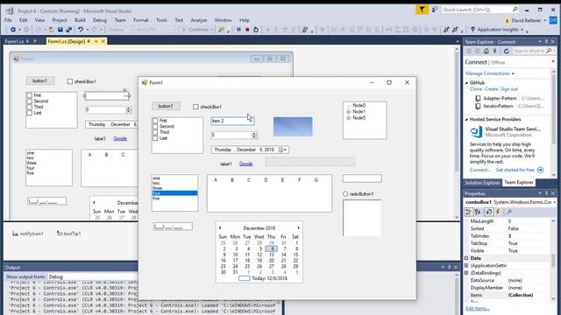Click the Property Pages wrench icon

509,212
